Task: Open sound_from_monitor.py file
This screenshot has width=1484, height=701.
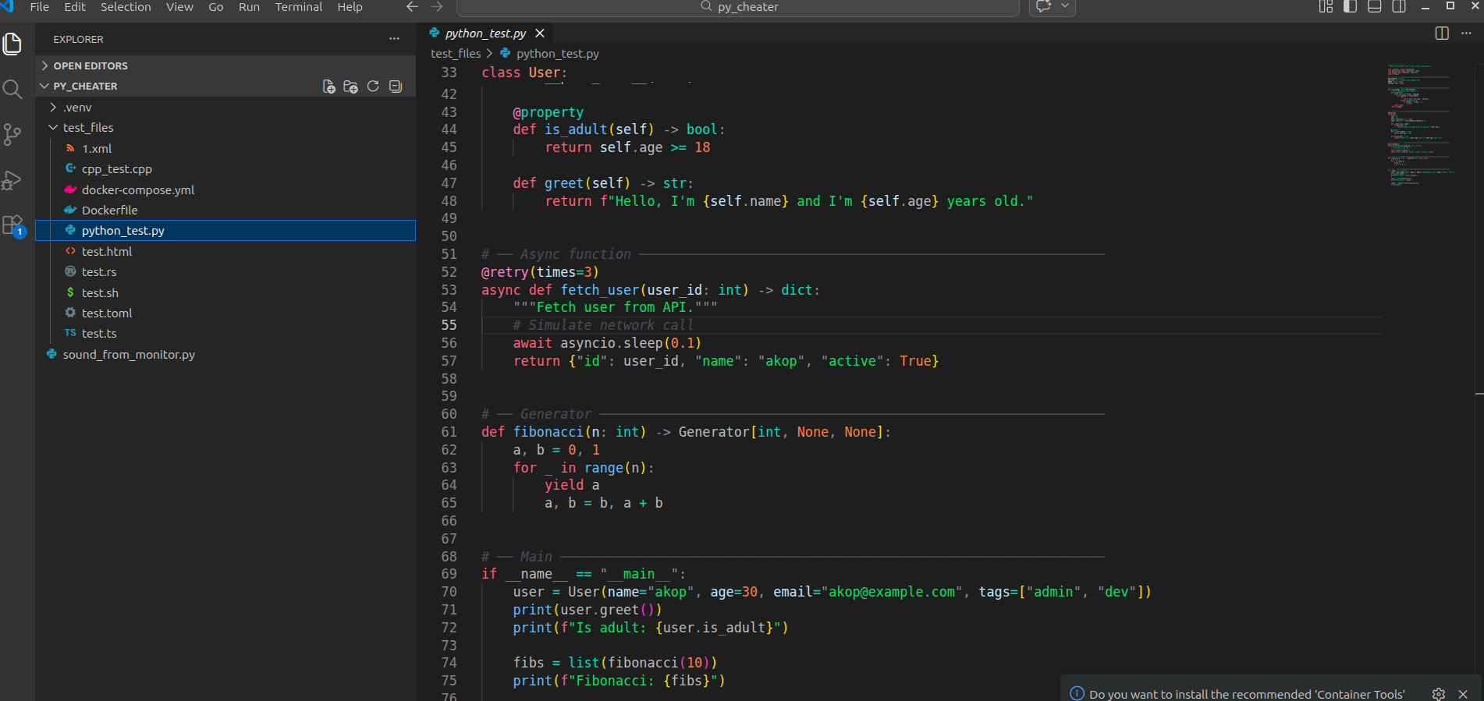Action: tap(225, 354)
